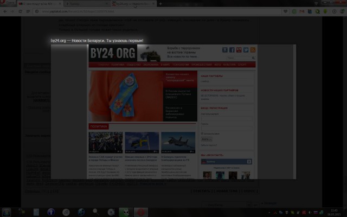This screenshot has height=217, width=347.
Task: Click the search magnifier icon on by24.org
Action: click(x=253, y=58)
